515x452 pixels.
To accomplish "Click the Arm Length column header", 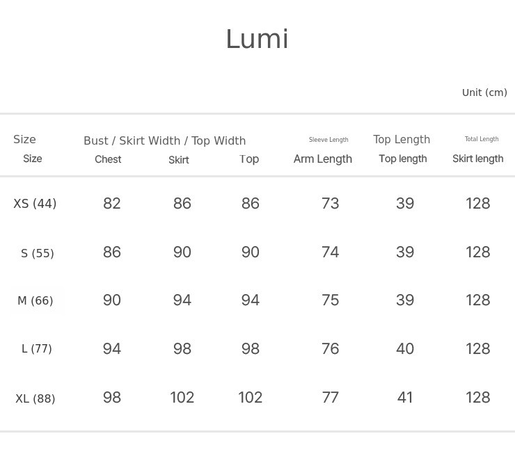I will (323, 159).
